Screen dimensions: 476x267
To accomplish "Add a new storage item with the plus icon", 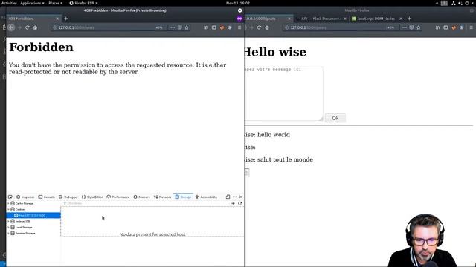I will 233,203.
